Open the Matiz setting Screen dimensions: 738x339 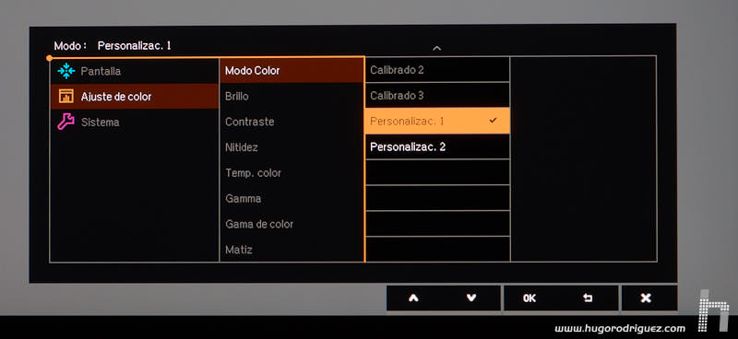[x=292, y=250]
